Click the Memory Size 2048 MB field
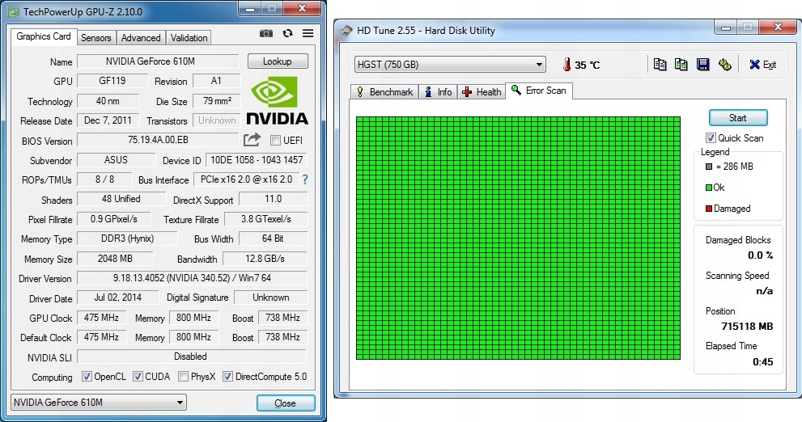The height and width of the screenshot is (422, 802). tap(115, 259)
